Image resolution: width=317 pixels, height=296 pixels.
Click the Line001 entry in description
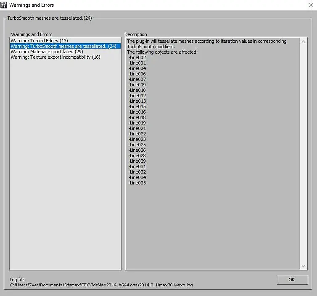click(x=137, y=63)
